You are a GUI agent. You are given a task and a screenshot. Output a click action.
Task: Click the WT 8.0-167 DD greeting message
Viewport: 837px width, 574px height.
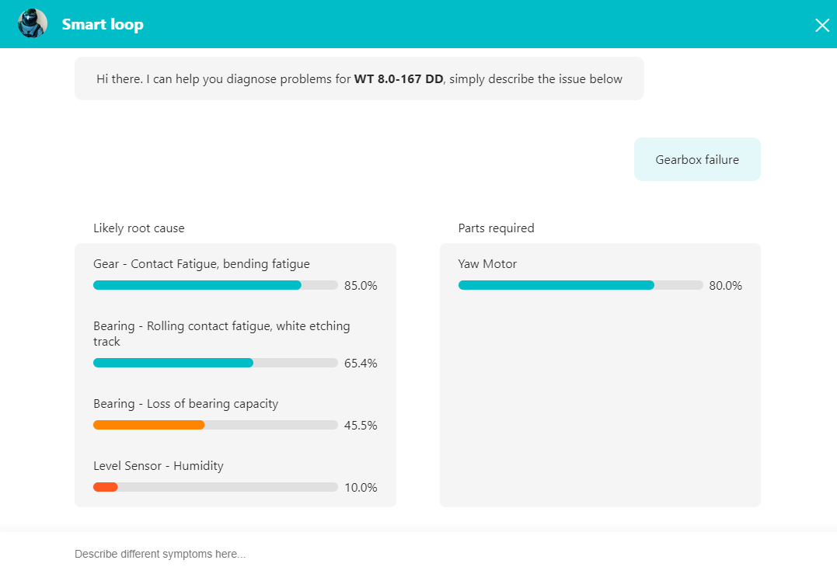click(358, 78)
